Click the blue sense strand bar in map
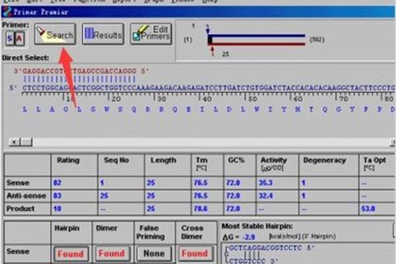The image size is (396, 264). [259, 36]
